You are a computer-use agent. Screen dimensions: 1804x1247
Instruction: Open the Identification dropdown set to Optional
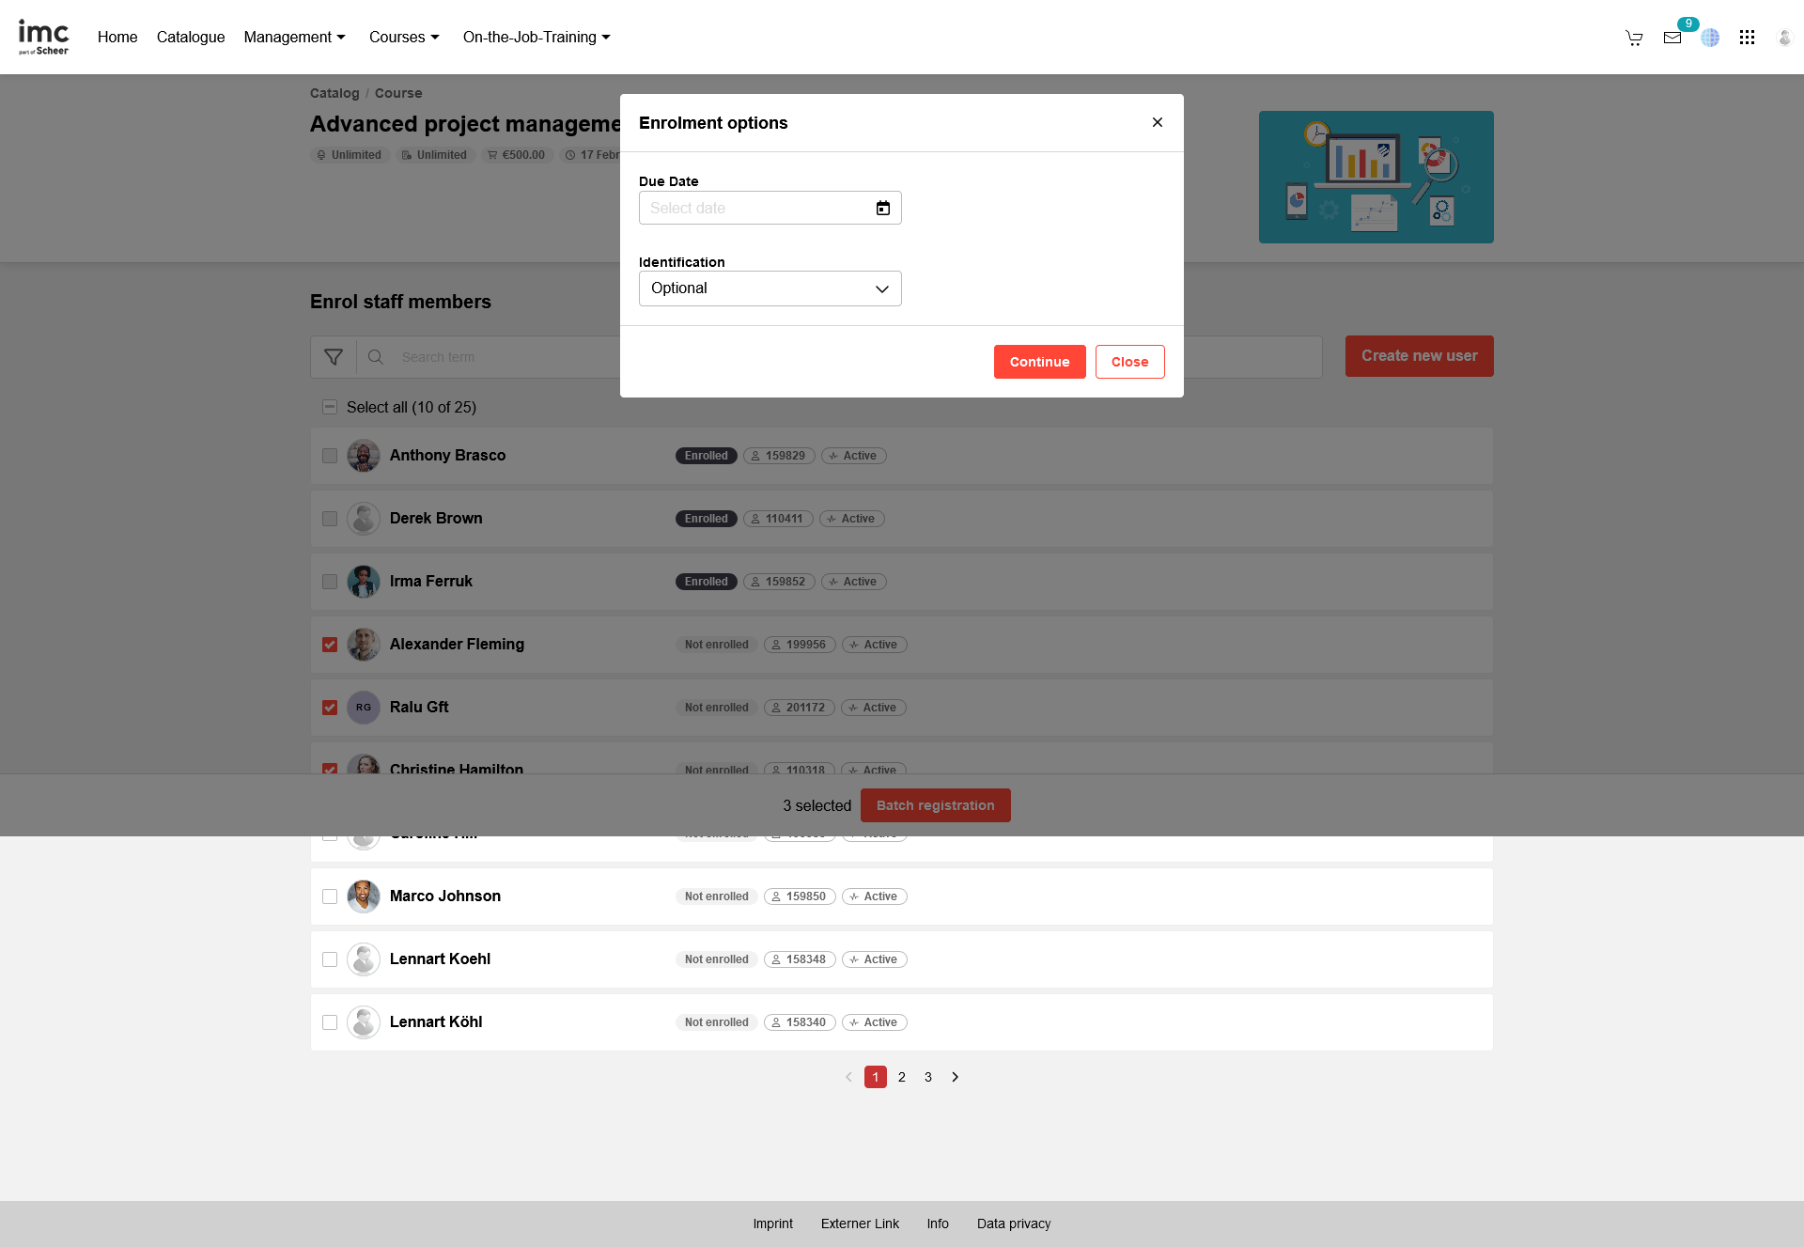tap(770, 288)
